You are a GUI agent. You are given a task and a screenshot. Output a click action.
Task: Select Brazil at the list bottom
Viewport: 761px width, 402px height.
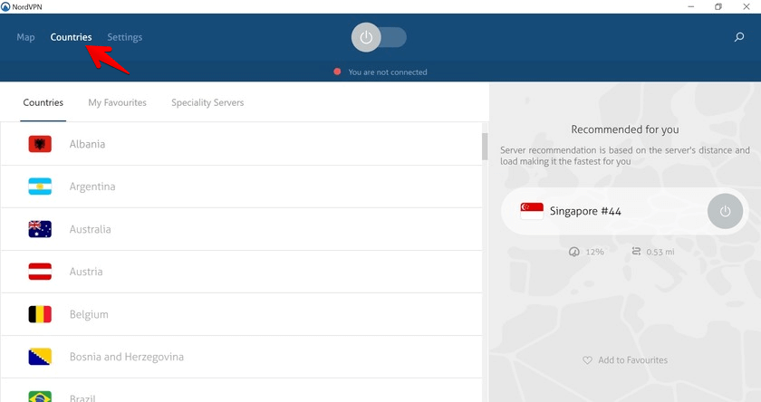point(241,391)
